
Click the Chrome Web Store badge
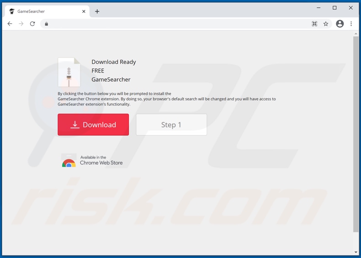(x=92, y=160)
